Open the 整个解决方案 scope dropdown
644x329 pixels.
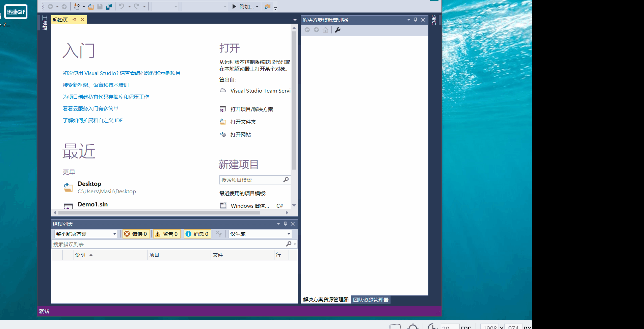click(86, 234)
